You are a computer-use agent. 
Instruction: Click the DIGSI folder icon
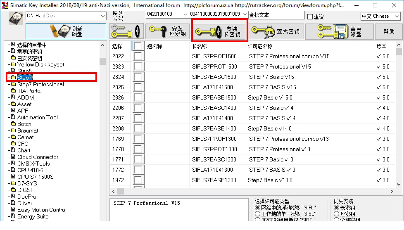coord(13,190)
